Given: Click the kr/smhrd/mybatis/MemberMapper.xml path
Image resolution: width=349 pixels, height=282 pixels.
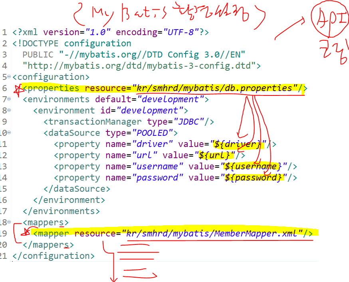Looking at the screenshot, I should coord(212,234).
